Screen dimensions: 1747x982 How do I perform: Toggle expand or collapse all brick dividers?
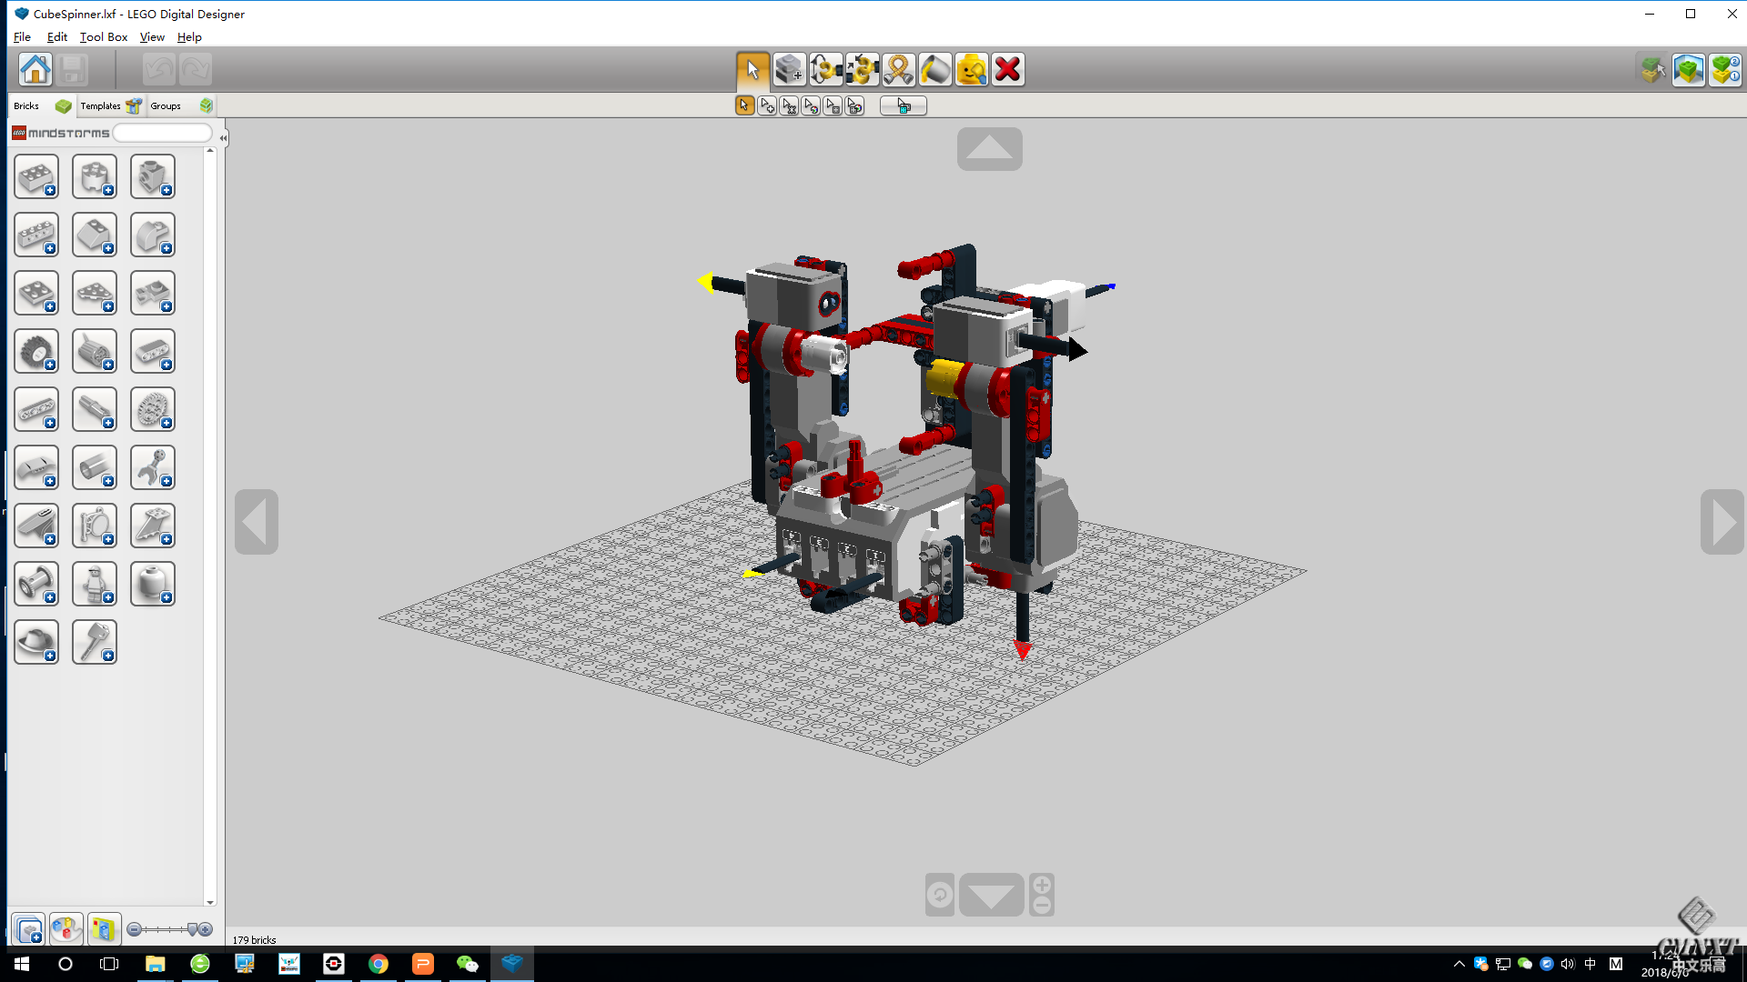click(28, 929)
